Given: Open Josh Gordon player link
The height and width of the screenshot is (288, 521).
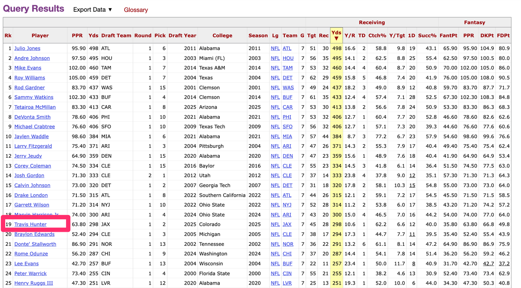Looking at the screenshot, I should (29, 175).
